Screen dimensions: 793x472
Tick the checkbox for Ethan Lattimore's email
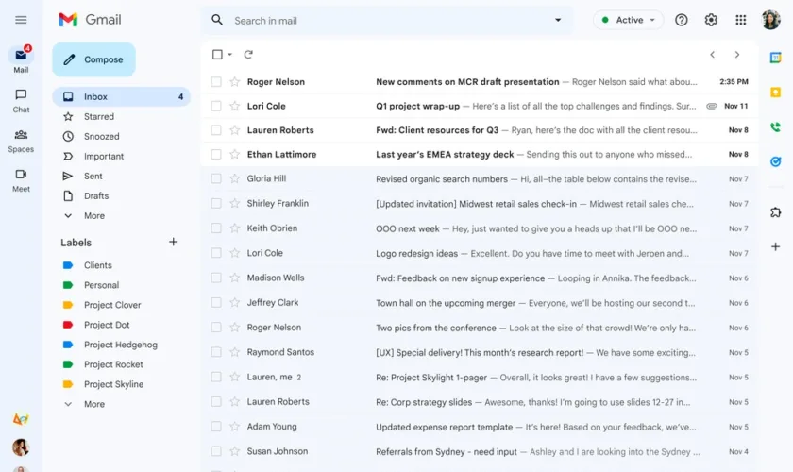216,155
